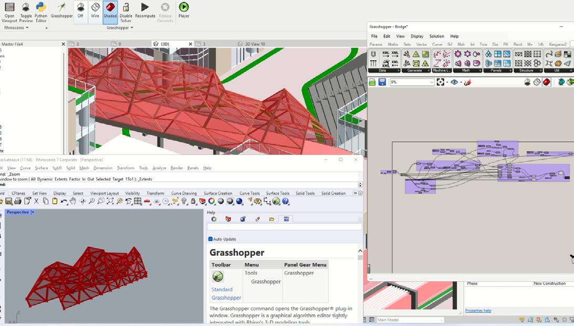Enable shaded preview in Grasshopper canvas toolbar

[x=547, y=82]
